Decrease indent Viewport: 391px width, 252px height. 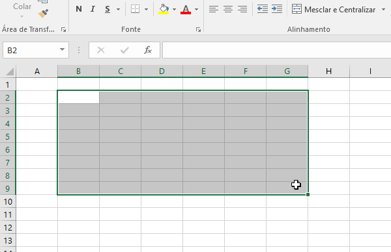[263, 9]
